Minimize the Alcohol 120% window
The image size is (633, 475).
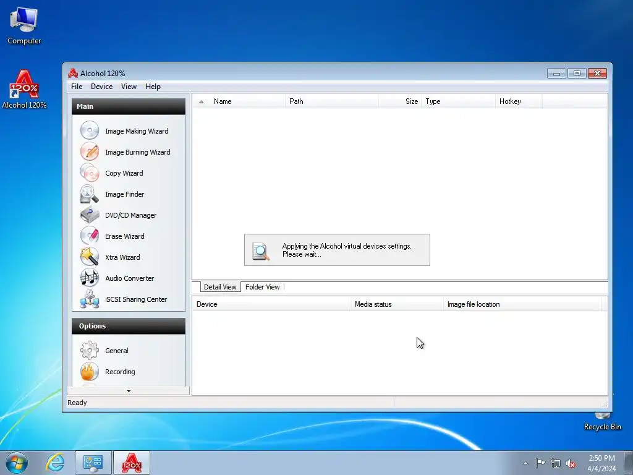(556, 73)
